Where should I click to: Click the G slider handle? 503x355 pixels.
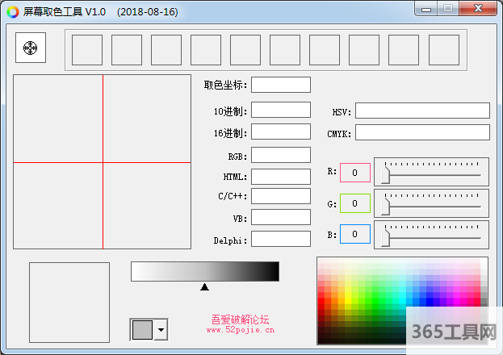387,204
